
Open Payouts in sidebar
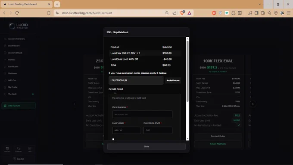[11, 60]
